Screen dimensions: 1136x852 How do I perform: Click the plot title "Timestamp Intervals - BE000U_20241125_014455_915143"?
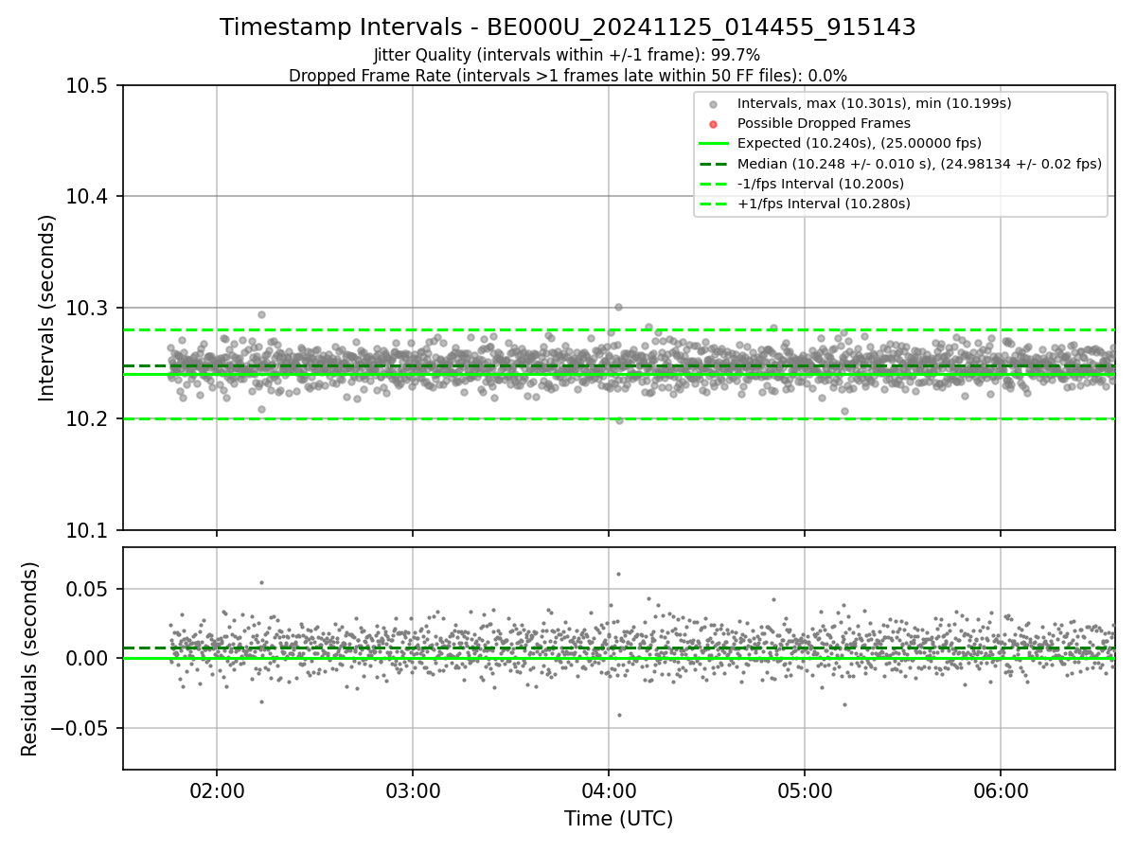pyautogui.click(x=568, y=27)
